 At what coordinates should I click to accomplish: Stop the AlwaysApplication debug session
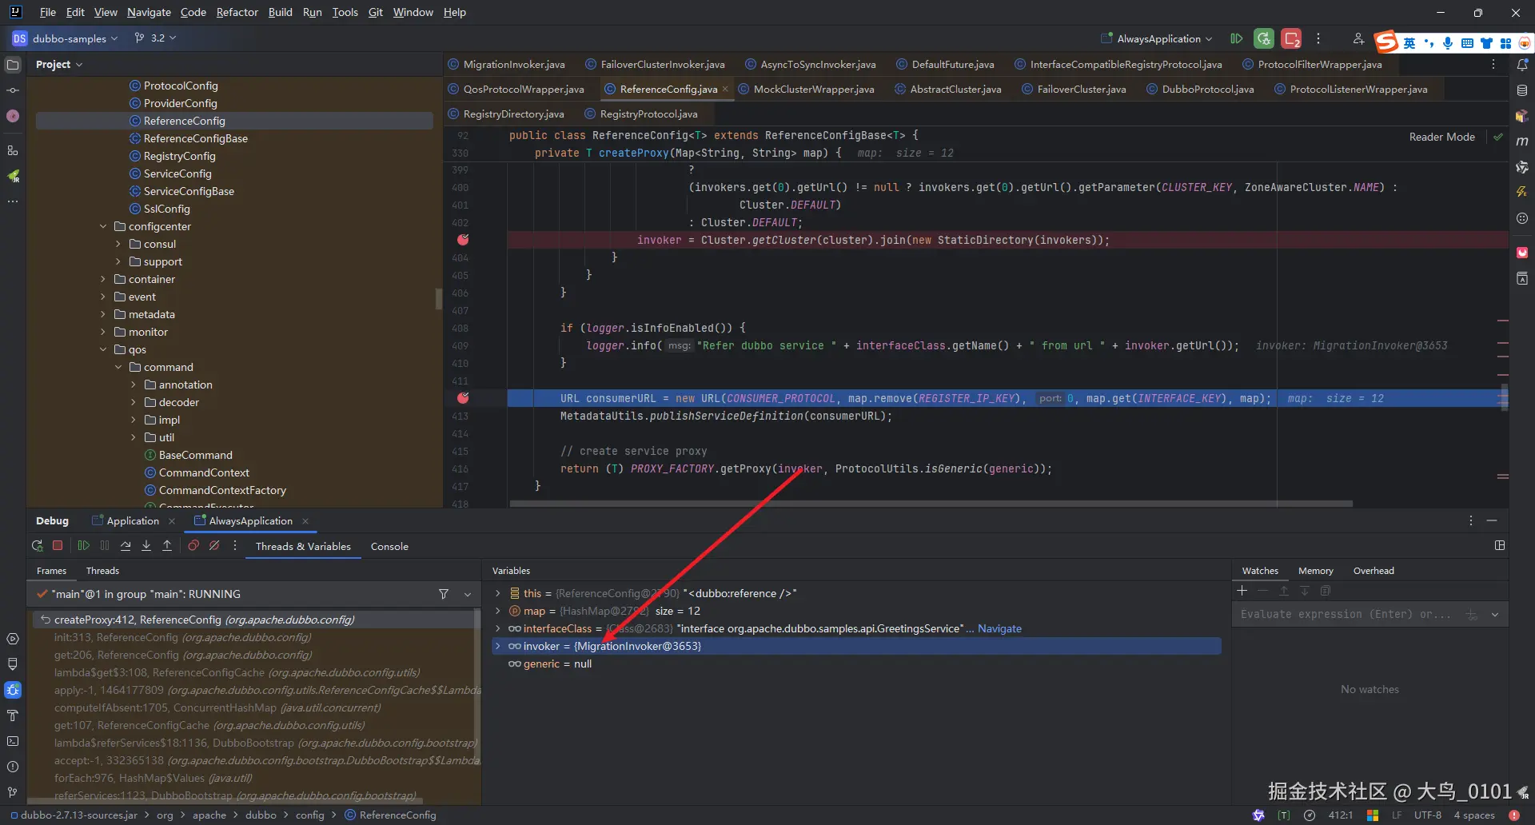coord(58,546)
